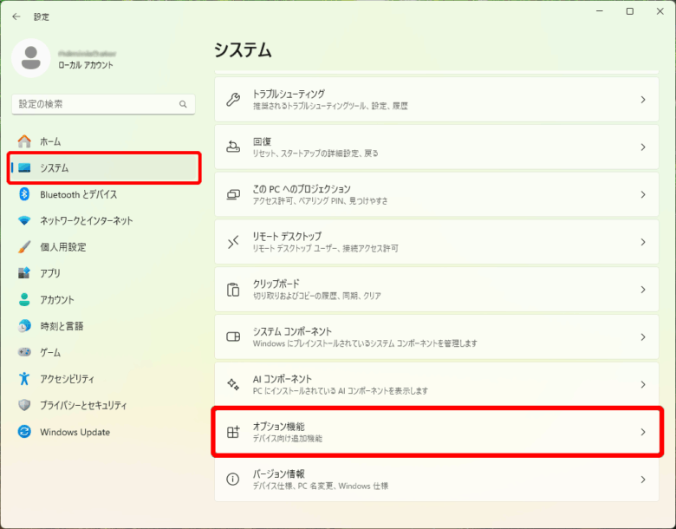Open the バージョン情報 row
Screen dimensions: 676x529
tap(437, 480)
